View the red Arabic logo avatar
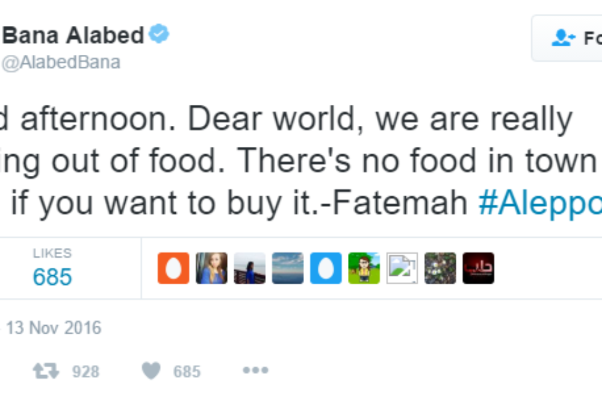Viewport: 602px width, 401px height. coord(479,269)
